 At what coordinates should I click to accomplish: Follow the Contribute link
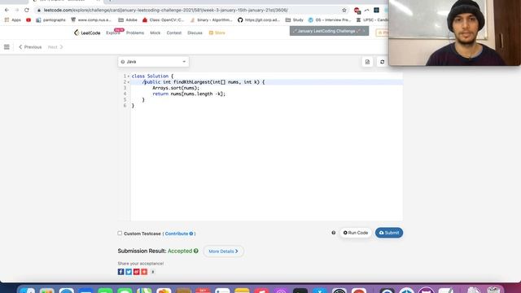177,234
